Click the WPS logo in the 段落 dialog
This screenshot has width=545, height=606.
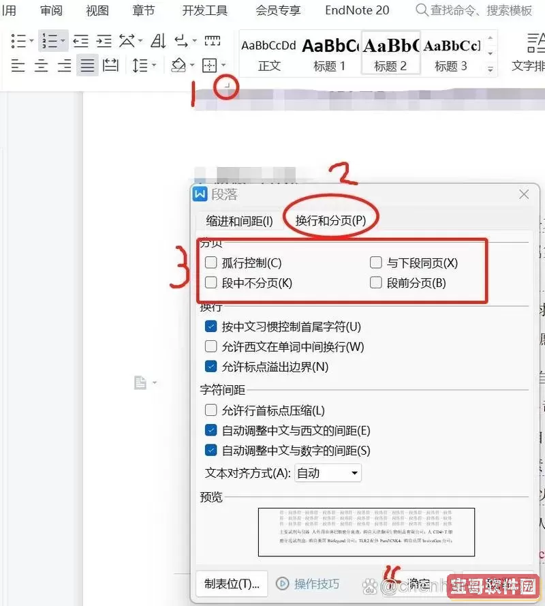click(200, 194)
